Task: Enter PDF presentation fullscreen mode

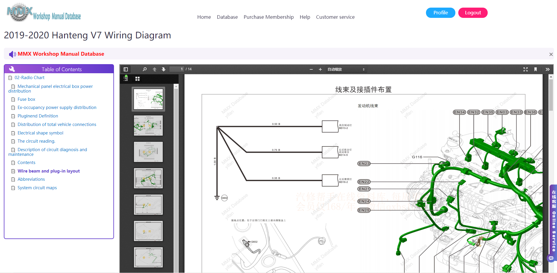Action: click(x=526, y=69)
